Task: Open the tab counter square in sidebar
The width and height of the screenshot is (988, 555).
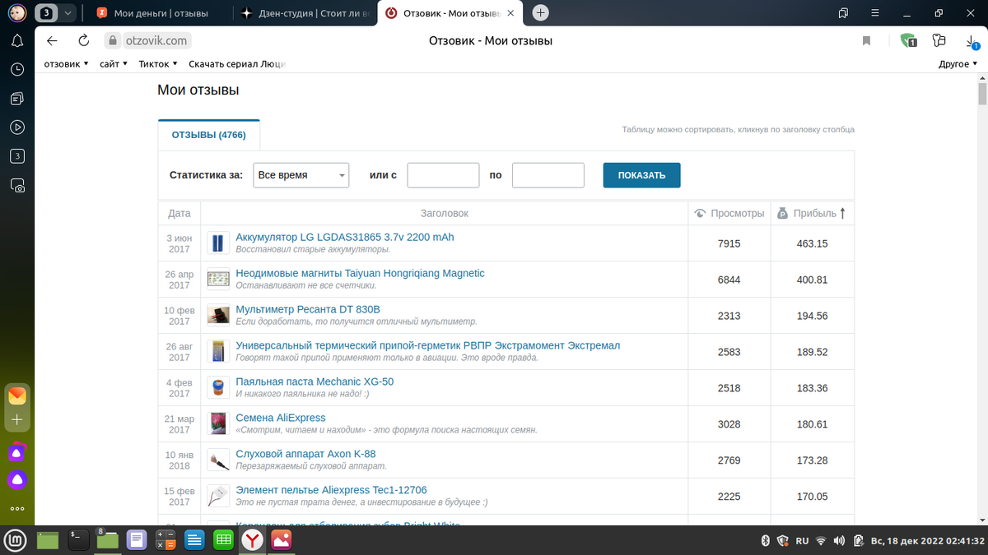Action: click(x=17, y=156)
